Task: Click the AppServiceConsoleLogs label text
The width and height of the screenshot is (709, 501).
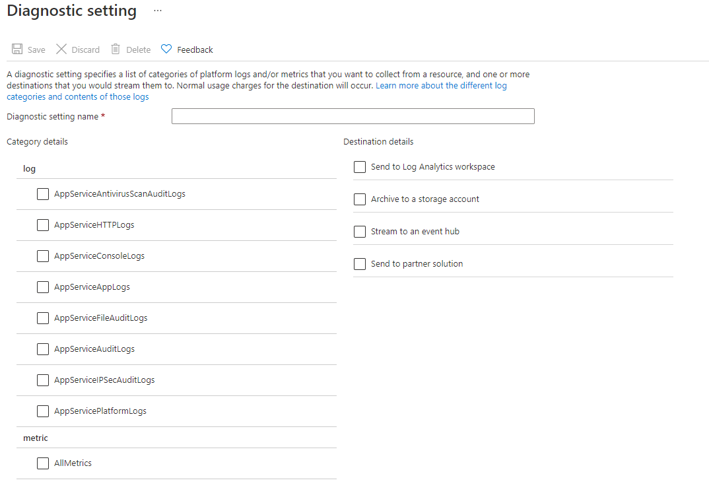Action: [x=100, y=256]
